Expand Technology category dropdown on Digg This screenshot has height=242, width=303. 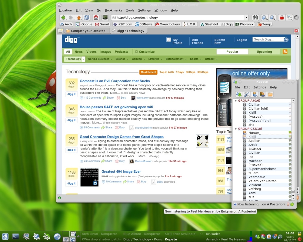[x=84, y=59]
